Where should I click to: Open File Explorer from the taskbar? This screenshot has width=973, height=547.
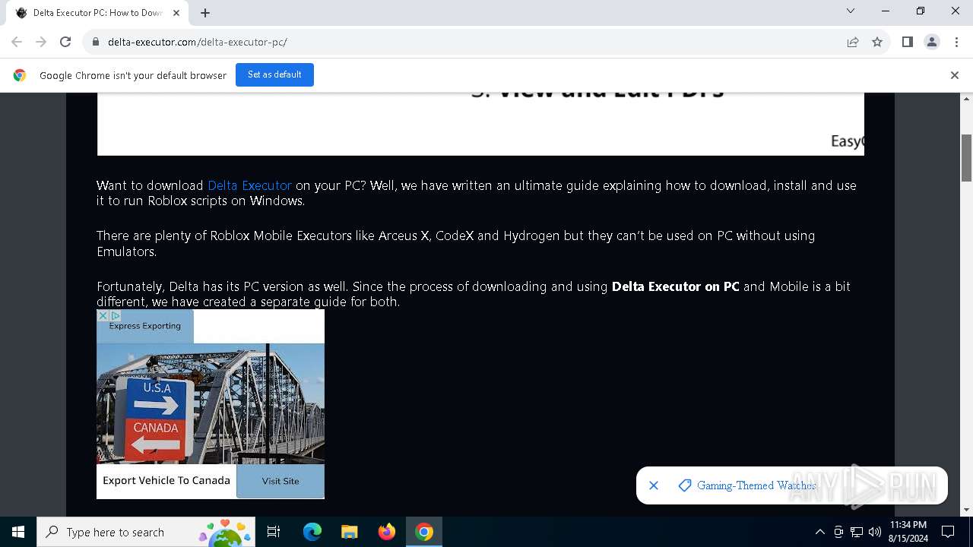coord(349,532)
